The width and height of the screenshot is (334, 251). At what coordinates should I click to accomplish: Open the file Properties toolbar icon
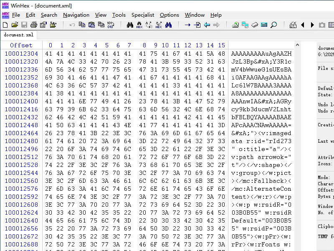(x=43, y=25)
